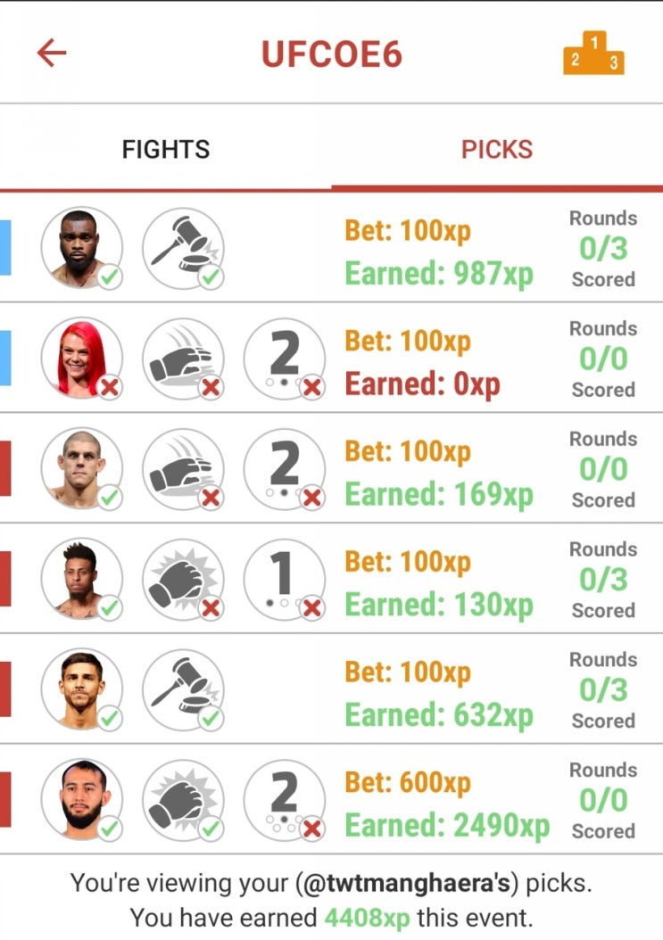Tap the 4408xp earned total
The width and height of the screenshot is (663, 940).
[x=368, y=918]
